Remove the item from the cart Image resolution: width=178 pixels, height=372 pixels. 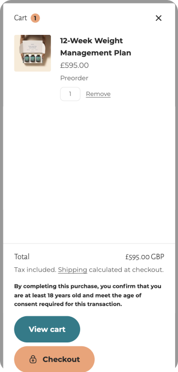coord(98,94)
